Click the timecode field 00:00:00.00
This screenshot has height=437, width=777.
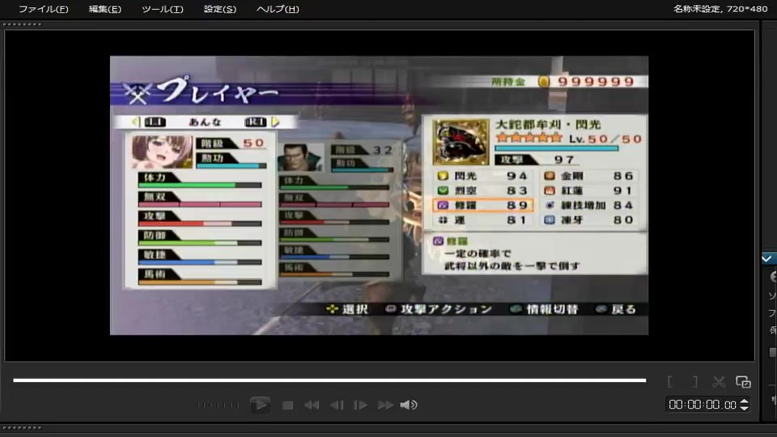(703, 405)
